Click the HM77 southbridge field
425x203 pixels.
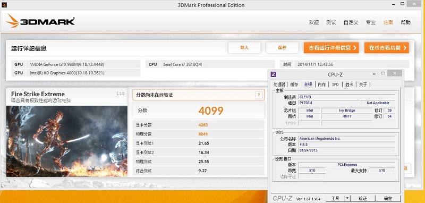347,116
